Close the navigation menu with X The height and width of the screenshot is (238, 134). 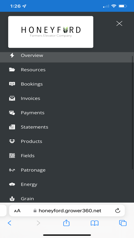[x=119, y=24]
